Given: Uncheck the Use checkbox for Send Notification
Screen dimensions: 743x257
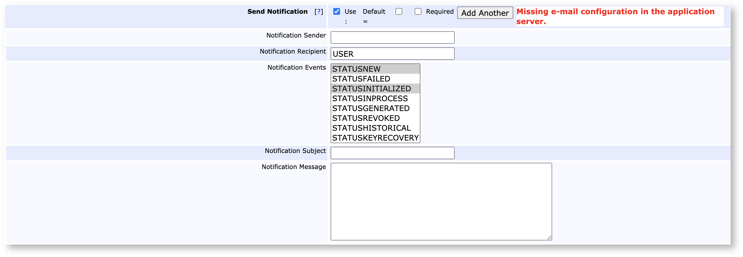Looking at the screenshot, I should pyautogui.click(x=336, y=11).
